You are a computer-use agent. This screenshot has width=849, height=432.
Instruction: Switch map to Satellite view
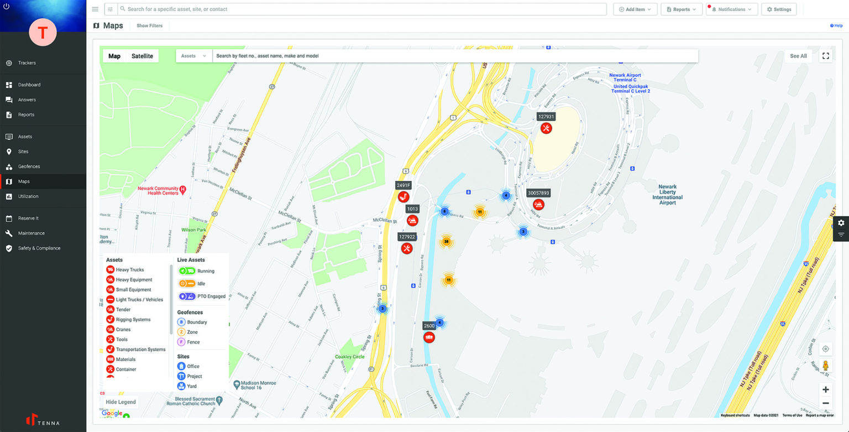(x=142, y=56)
